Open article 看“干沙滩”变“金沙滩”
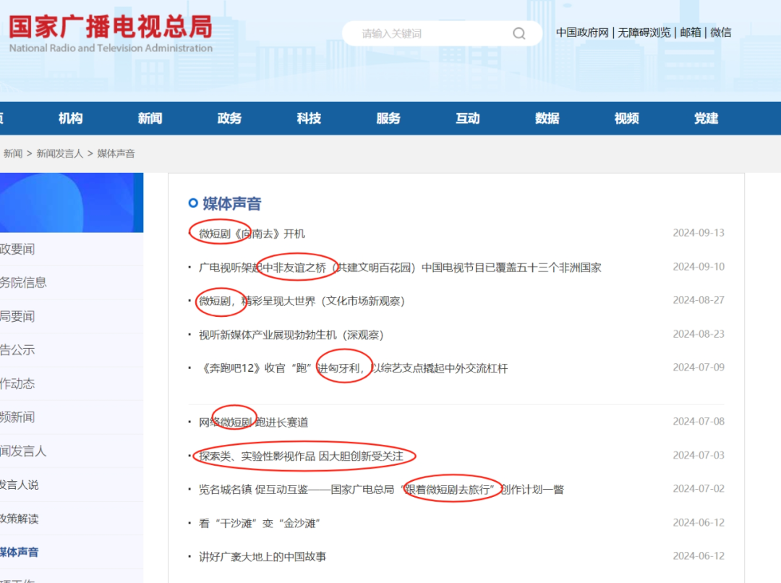The height and width of the screenshot is (583, 781). tap(259, 523)
